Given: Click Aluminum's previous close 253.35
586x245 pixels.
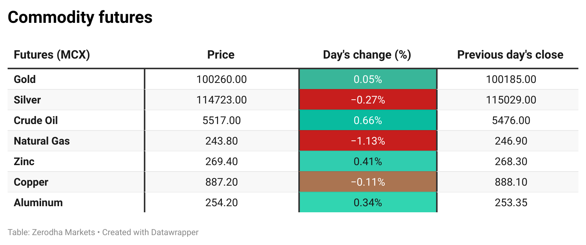Looking at the screenshot, I should click(x=511, y=203).
